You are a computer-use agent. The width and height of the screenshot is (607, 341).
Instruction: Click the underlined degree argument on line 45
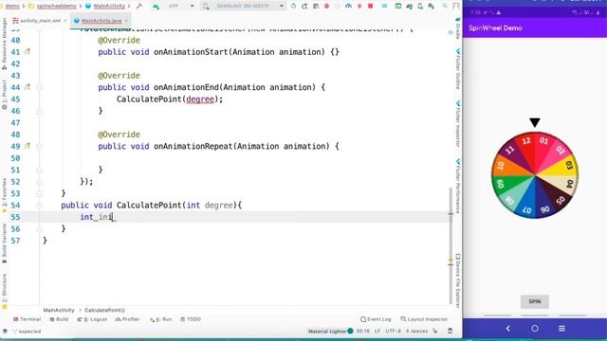coord(200,99)
